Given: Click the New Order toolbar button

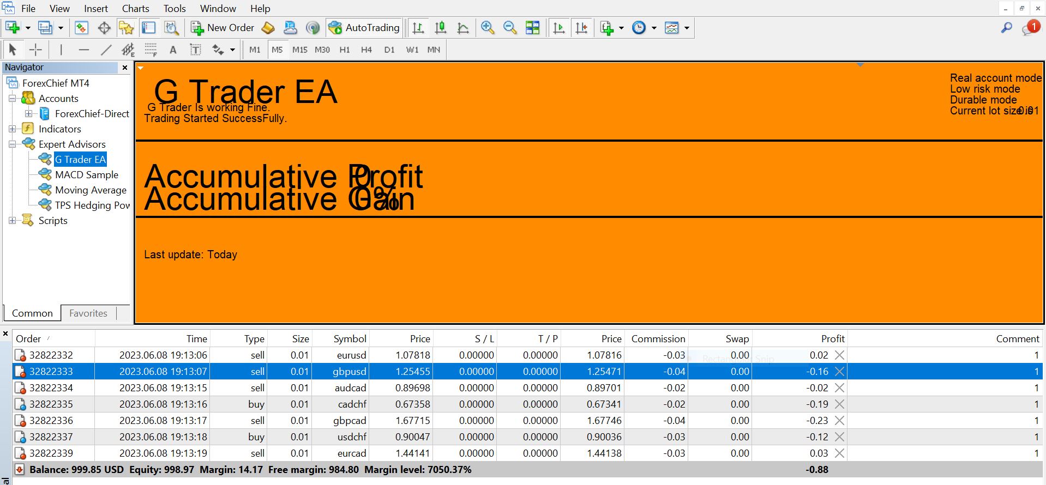Looking at the screenshot, I should (x=223, y=28).
